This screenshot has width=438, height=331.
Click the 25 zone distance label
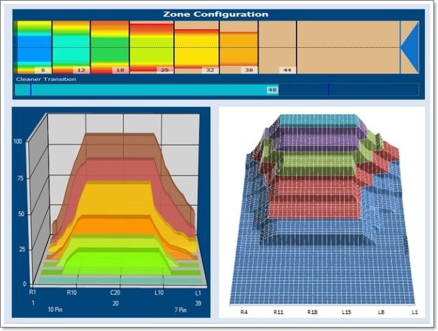[164, 70]
